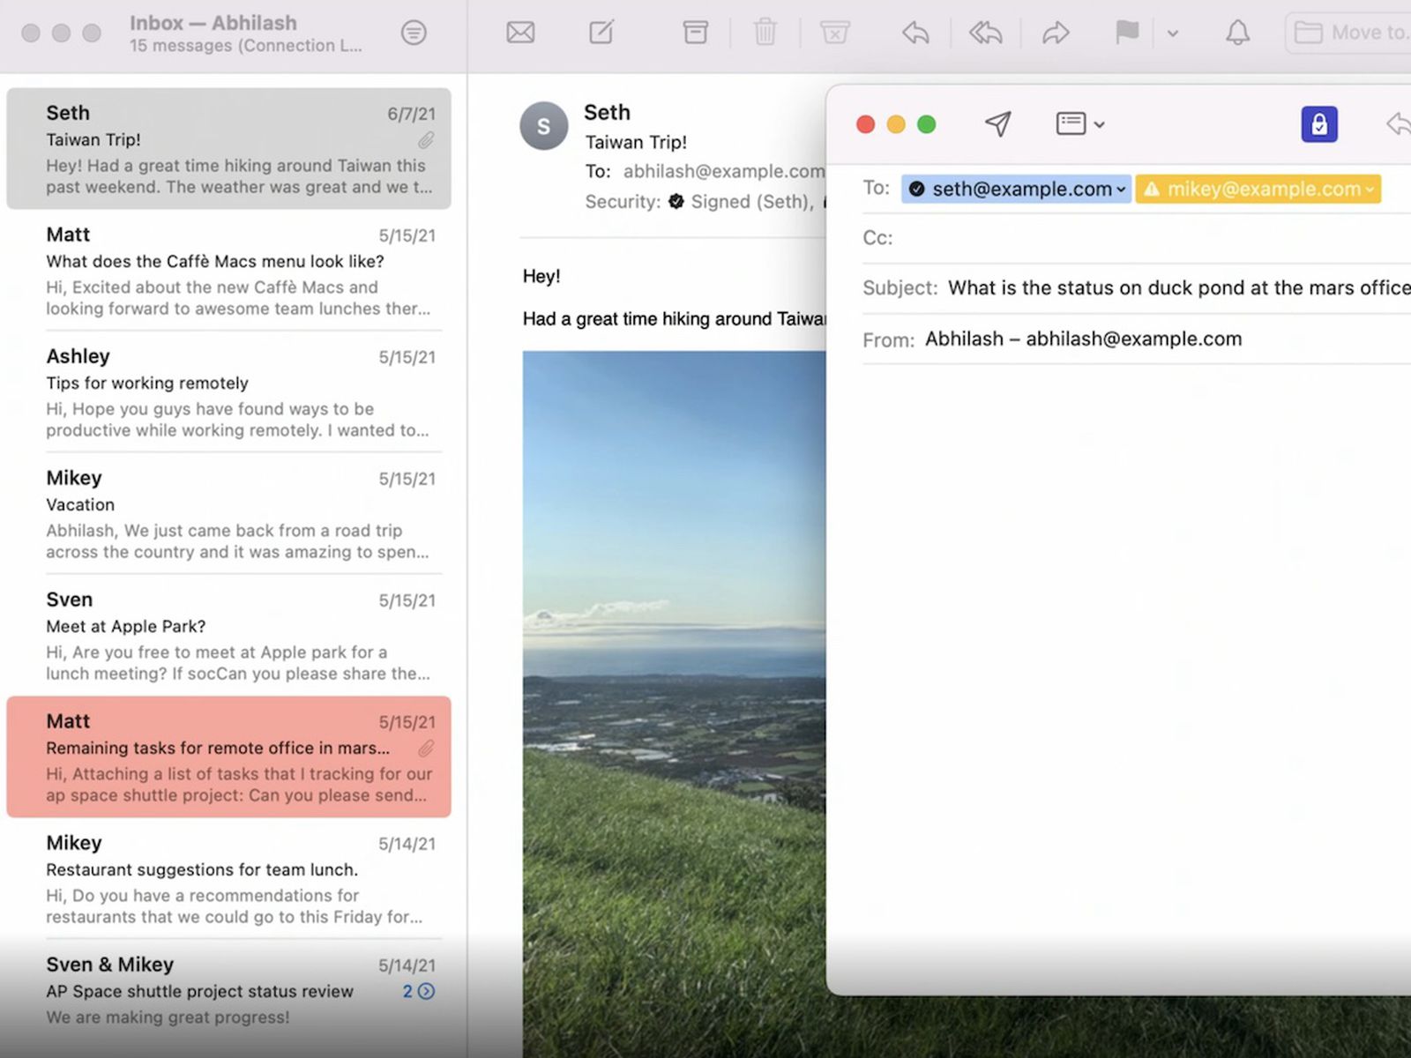Move selected message to Junk
1411x1058 pixels.
point(834,34)
